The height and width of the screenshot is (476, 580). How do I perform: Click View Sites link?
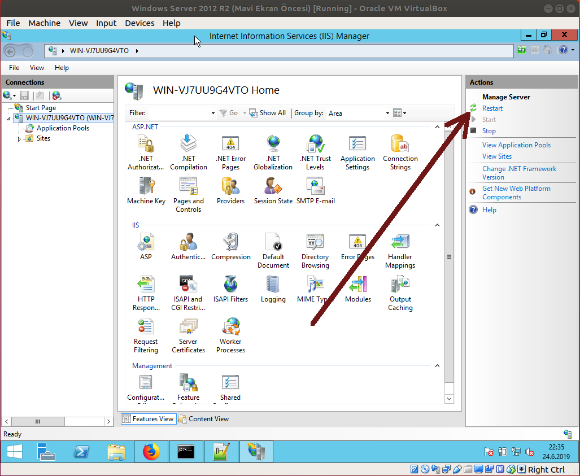[x=497, y=156]
